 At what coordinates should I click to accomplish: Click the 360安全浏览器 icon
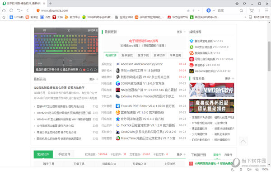192,47
